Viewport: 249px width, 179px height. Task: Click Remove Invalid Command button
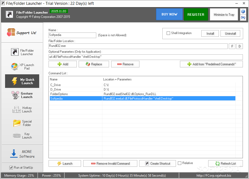(110, 164)
